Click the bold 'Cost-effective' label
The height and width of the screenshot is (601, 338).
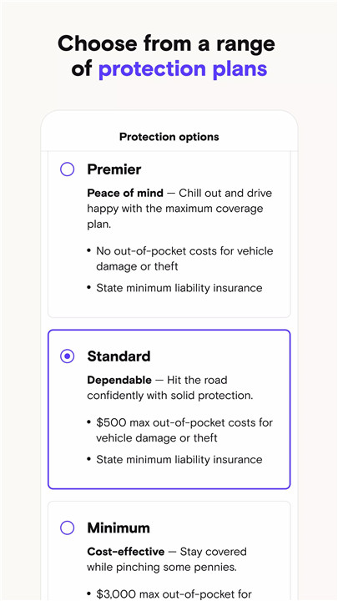[126, 552]
